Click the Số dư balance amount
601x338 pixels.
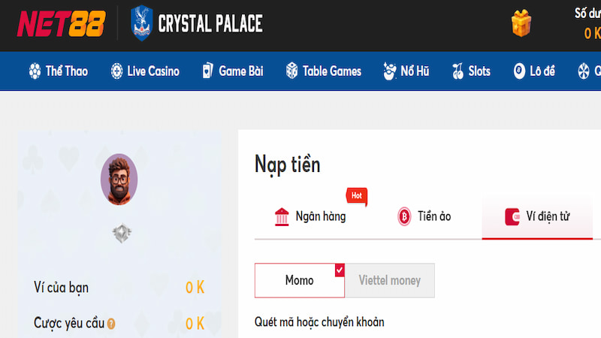(x=592, y=33)
